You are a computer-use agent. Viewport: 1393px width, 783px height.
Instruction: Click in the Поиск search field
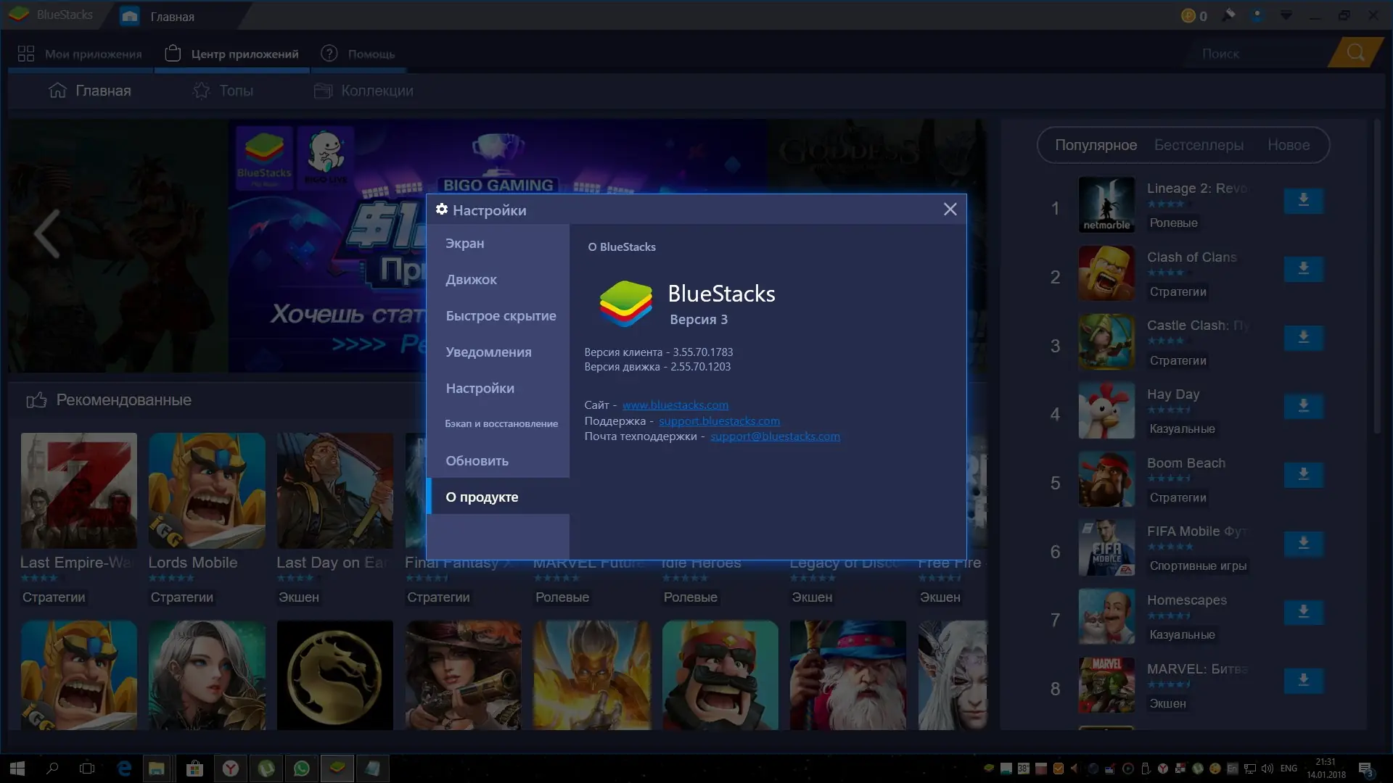tap(1248, 54)
